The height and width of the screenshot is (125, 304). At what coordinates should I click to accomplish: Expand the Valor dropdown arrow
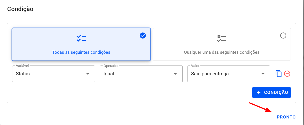point(263,74)
